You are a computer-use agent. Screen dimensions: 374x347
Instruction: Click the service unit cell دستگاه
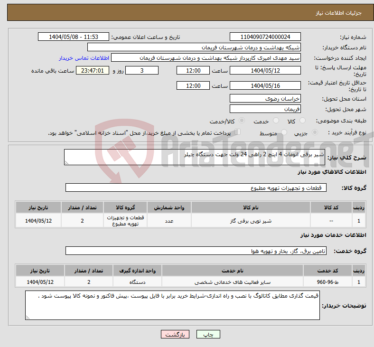(137, 282)
